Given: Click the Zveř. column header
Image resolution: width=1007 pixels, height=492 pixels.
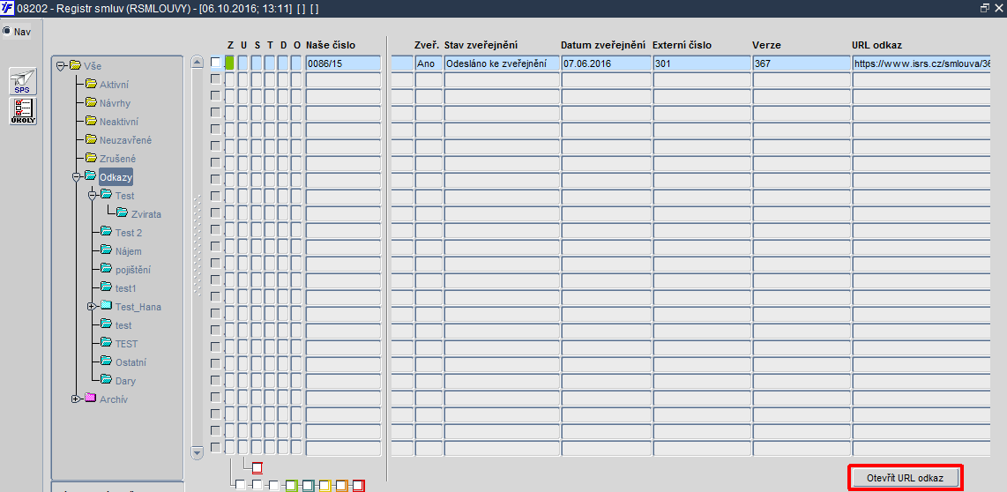Looking at the screenshot, I should 427,45.
